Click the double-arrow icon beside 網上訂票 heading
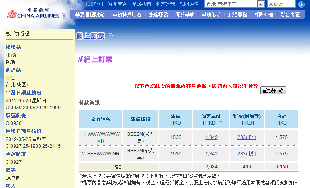The image size is (310, 188). (111, 36)
